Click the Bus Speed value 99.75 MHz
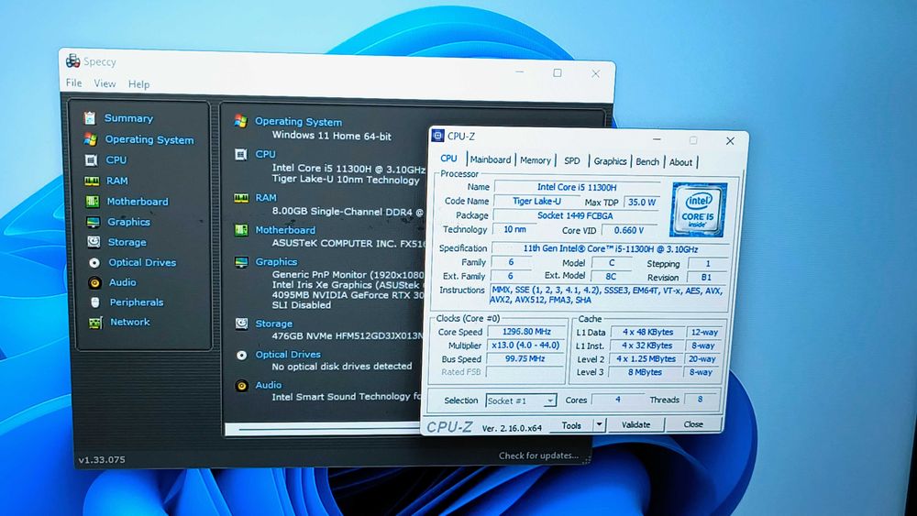The width and height of the screenshot is (917, 516). pyautogui.click(x=525, y=358)
